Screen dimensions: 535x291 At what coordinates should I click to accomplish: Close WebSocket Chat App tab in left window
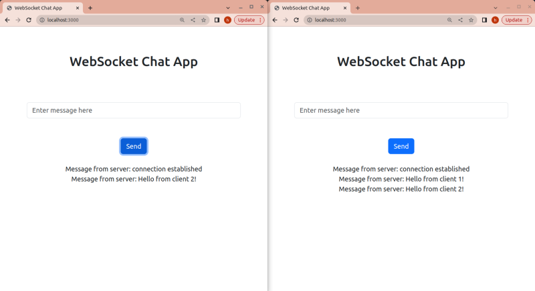[x=78, y=8]
